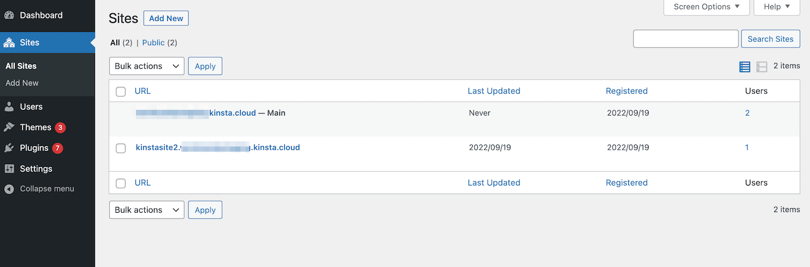810x267 pixels.
Task: Open the bottom Bulk actions dropdown
Action: [146, 210]
